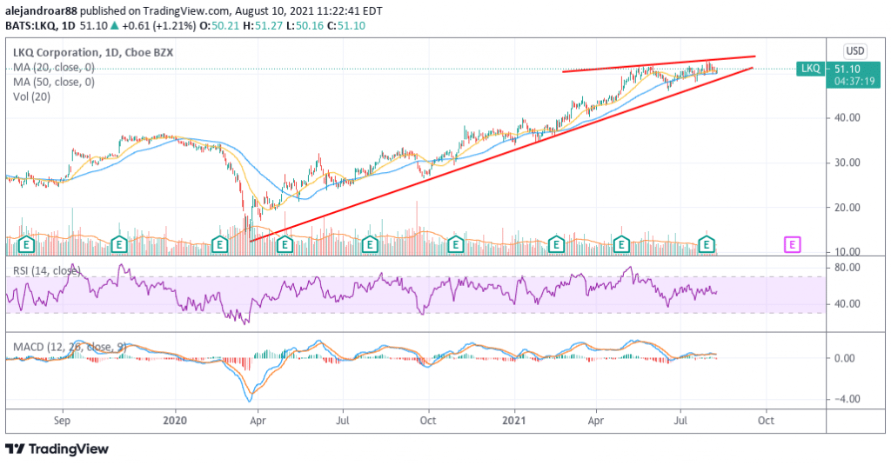Click the last green earnings marker after Jul 2021
The height and width of the screenshot is (465, 891).
pyautogui.click(x=707, y=245)
